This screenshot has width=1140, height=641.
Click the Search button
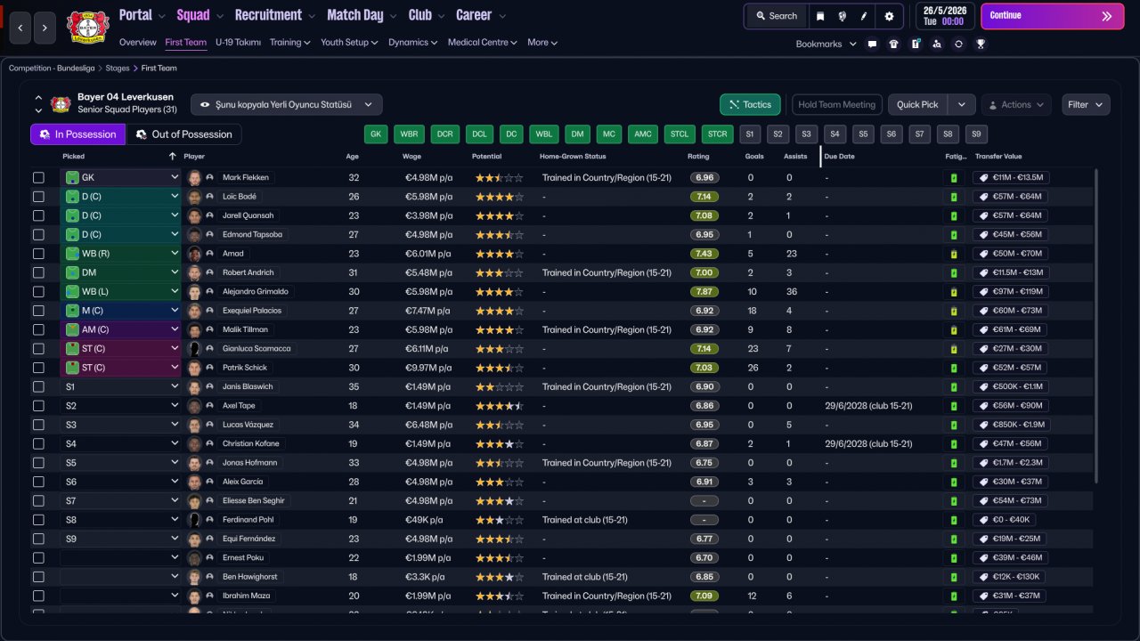(x=776, y=16)
